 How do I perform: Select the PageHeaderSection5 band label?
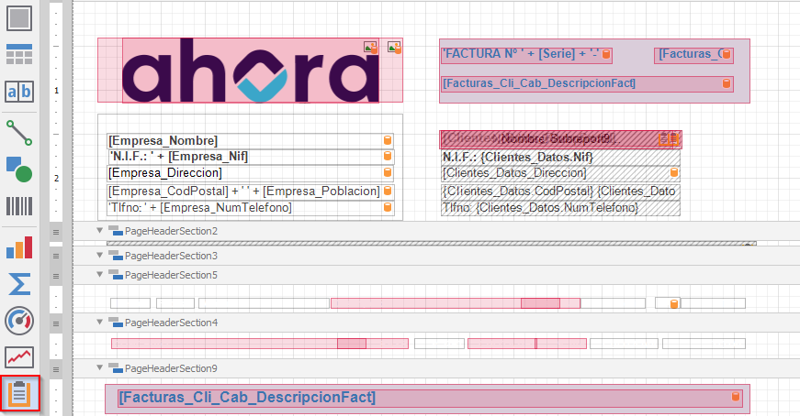171,275
